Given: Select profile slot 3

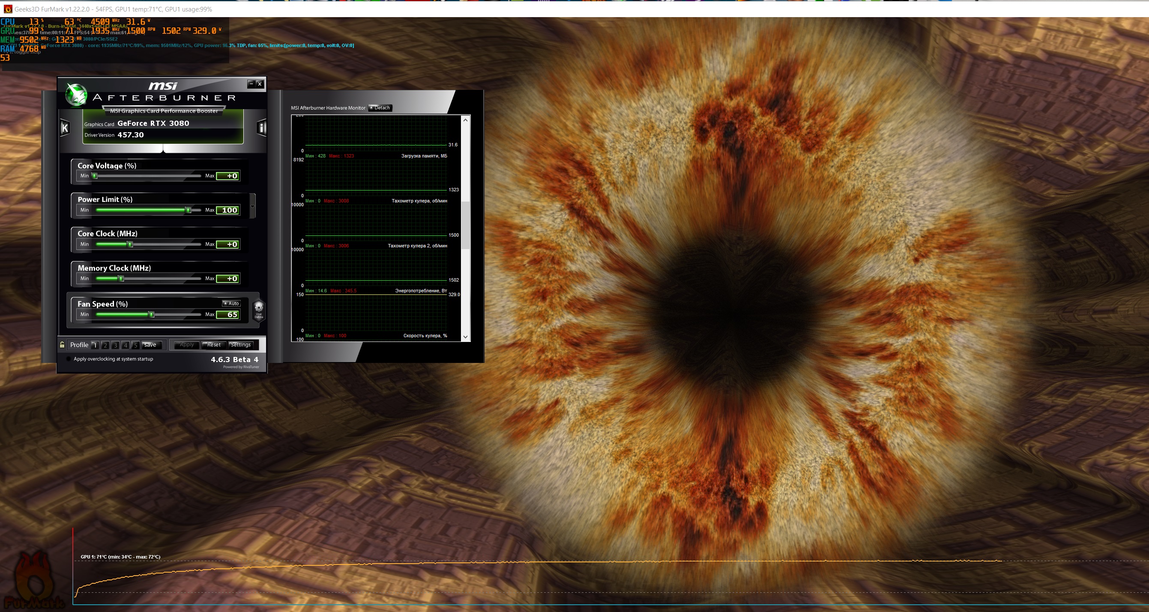Looking at the screenshot, I should 115,345.
